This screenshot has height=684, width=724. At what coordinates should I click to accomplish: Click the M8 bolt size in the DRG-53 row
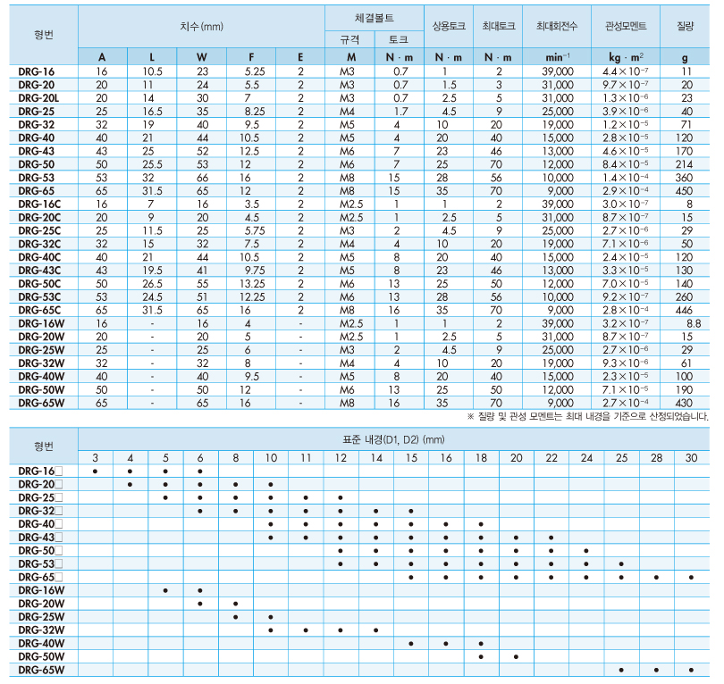(x=347, y=178)
